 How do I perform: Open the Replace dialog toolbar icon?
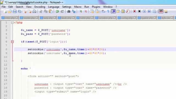[74, 12]
